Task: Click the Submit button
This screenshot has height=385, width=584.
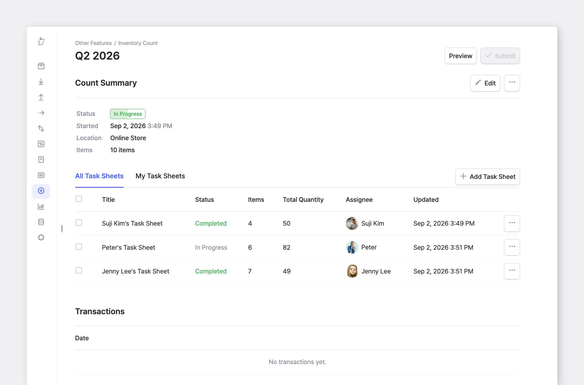Action: pos(500,56)
